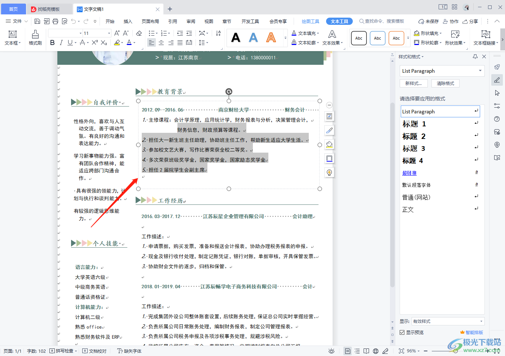Image resolution: width=505 pixels, height=356 pixels.
Task: Apply Justify alignment
Action: (180, 42)
